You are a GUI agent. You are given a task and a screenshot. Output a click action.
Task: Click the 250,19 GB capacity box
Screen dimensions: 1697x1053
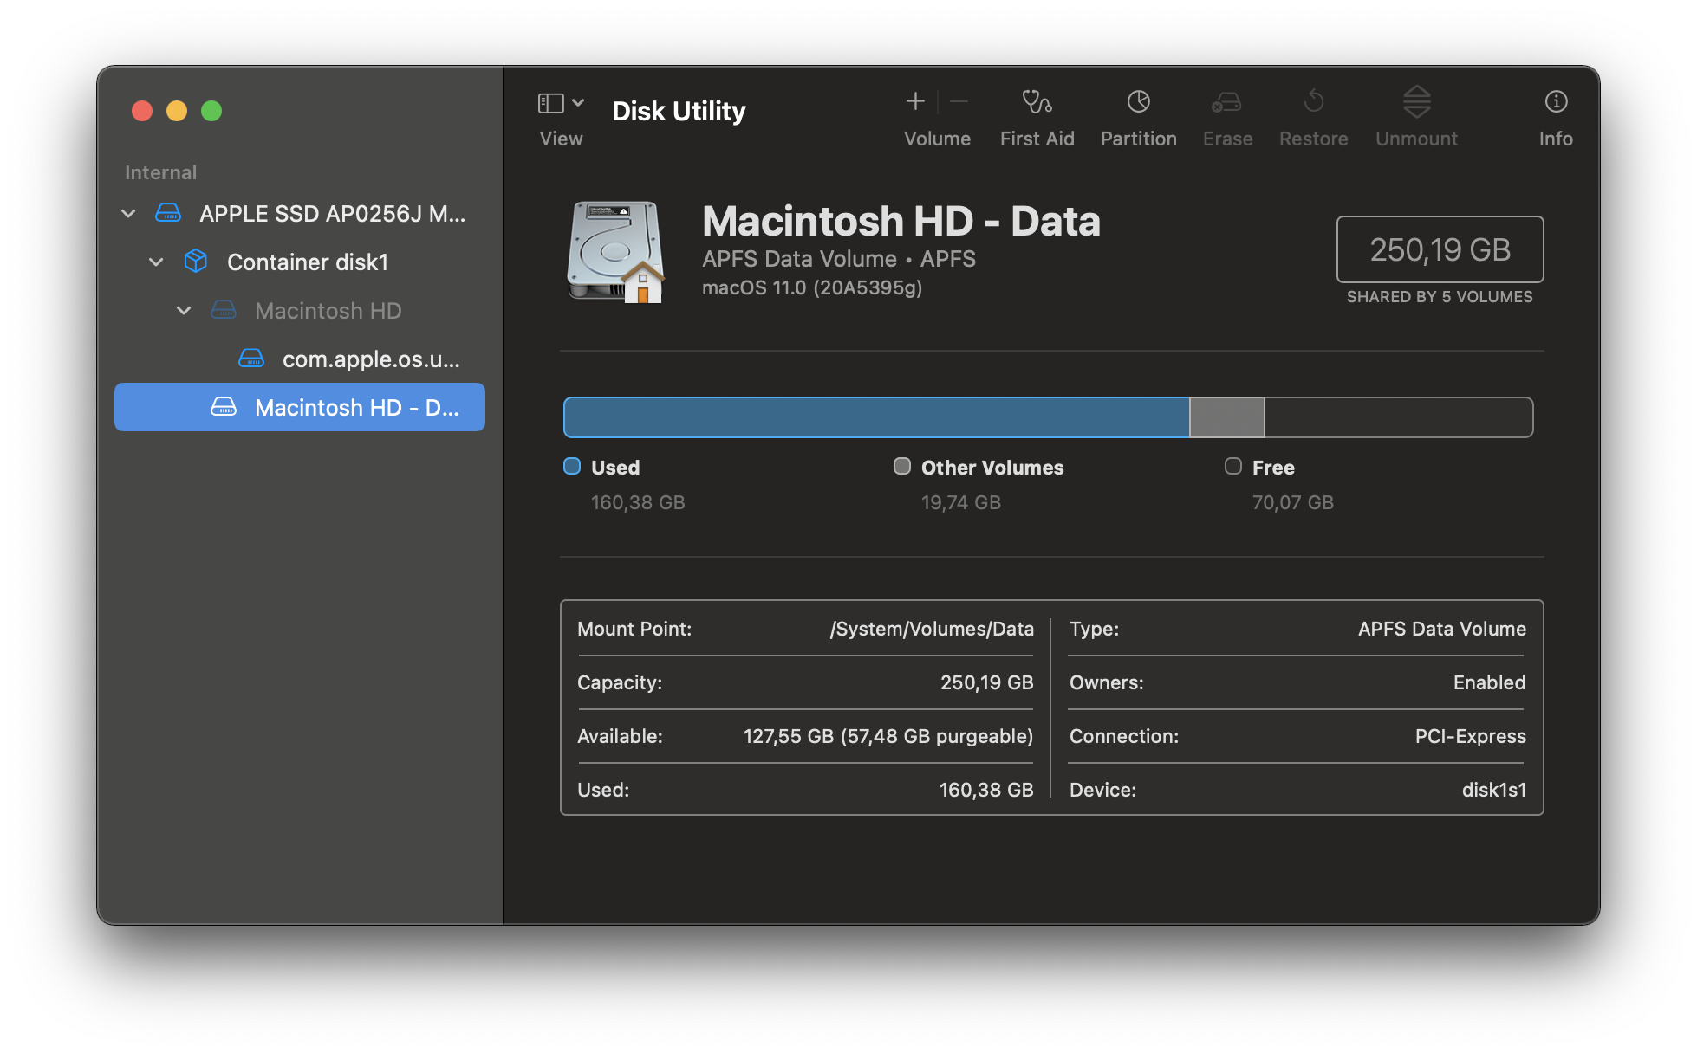(x=1440, y=249)
